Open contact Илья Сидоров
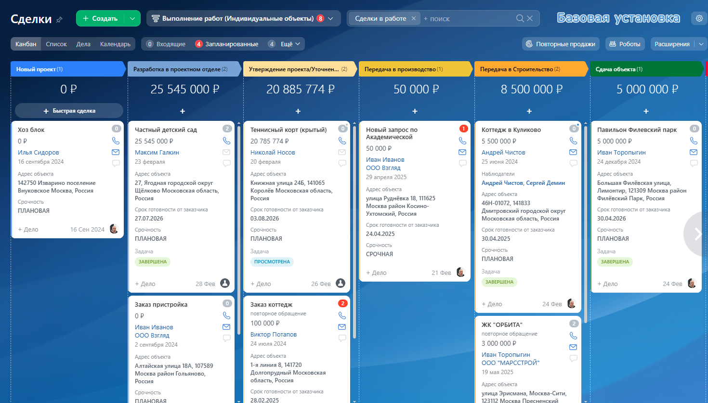 point(39,152)
